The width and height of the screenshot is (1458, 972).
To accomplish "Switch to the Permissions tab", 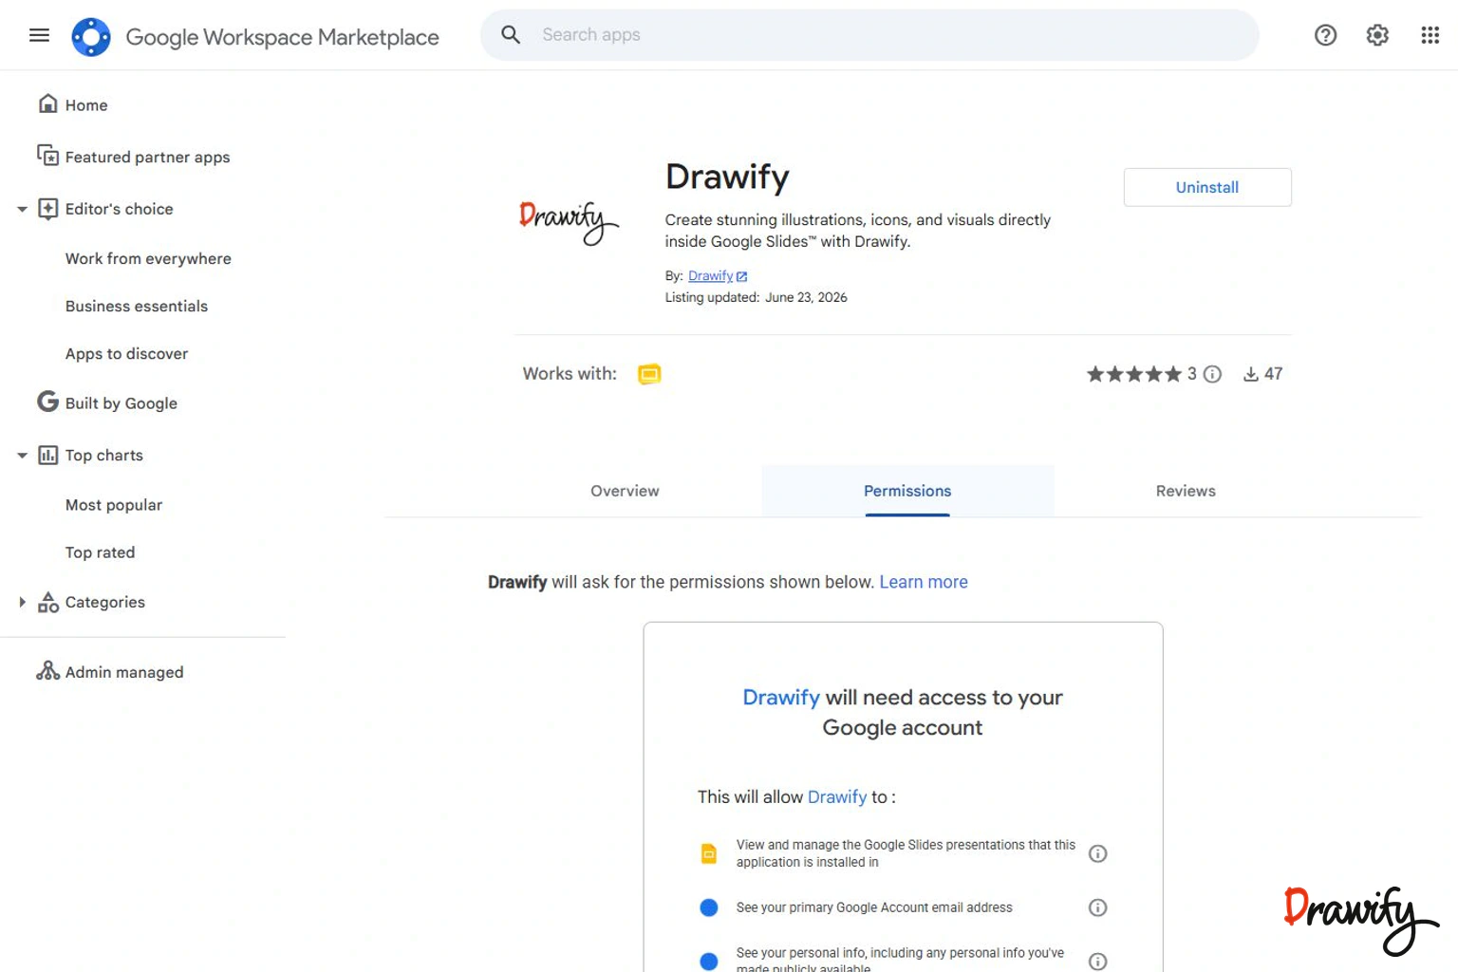I will (x=907, y=491).
